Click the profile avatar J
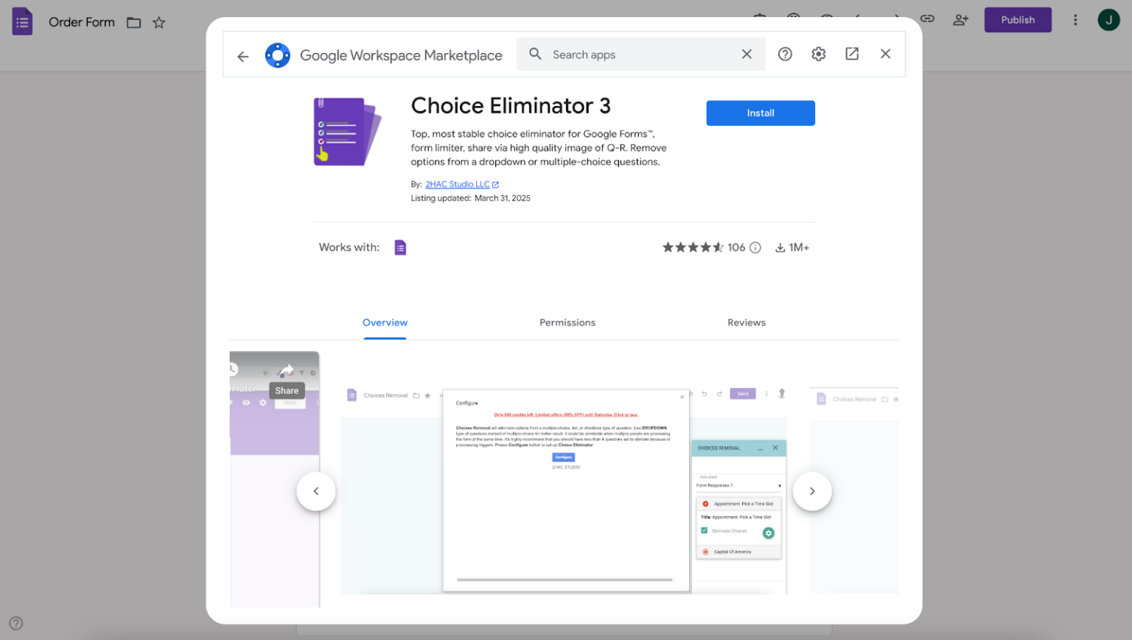 [1109, 20]
